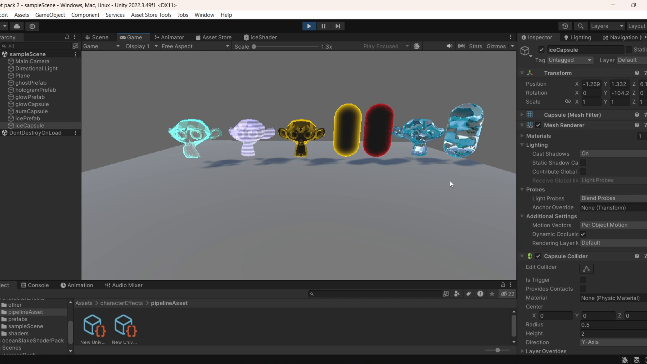Image resolution: width=647 pixels, height=364 pixels.
Task: Open the Component menu
Action: pyautogui.click(x=85, y=15)
